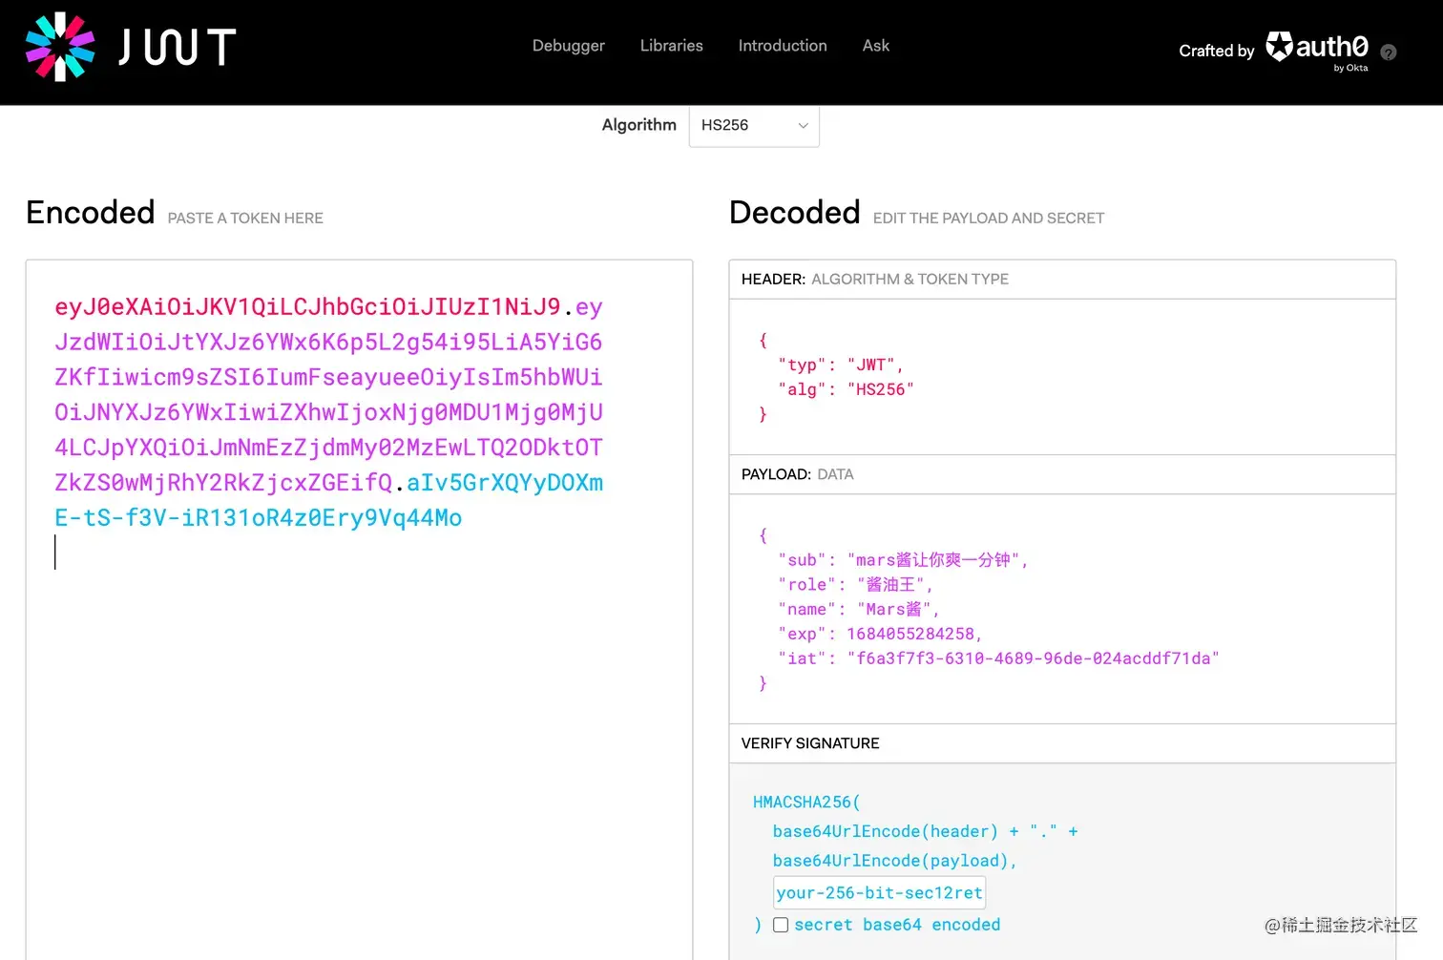Click the Auth0 shield logo
This screenshot has width=1443, height=960.
[x=1279, y=46]
